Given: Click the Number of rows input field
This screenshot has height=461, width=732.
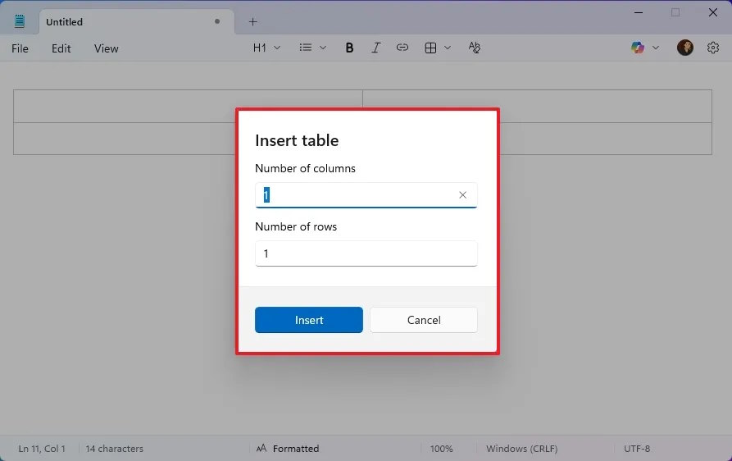Looking at the screenshot, I should click(366, 253).
